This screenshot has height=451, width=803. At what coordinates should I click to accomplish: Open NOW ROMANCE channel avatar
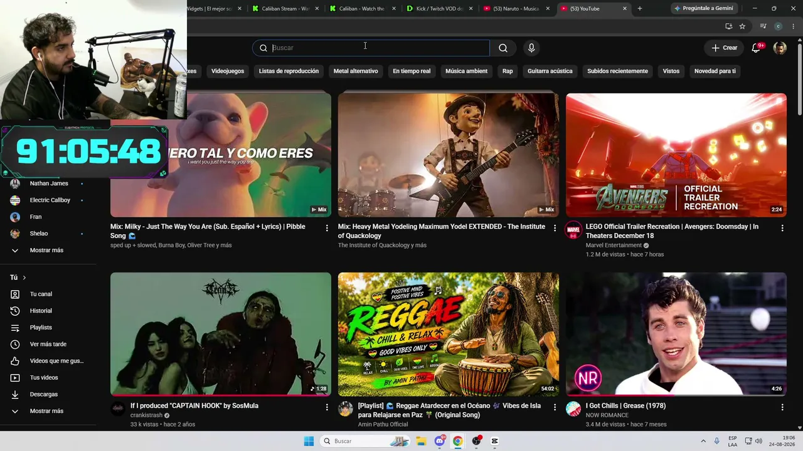coord(573,408)
